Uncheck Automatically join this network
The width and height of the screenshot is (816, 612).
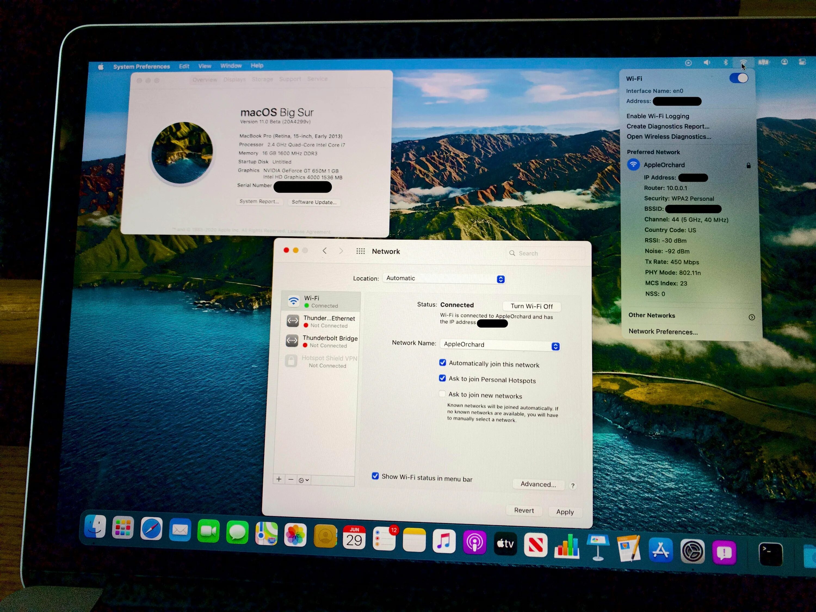click(x=443, y=363)
